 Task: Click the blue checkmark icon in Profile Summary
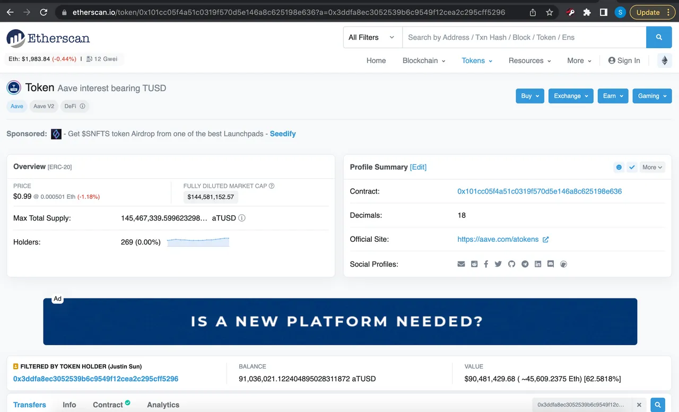[632, 167]
